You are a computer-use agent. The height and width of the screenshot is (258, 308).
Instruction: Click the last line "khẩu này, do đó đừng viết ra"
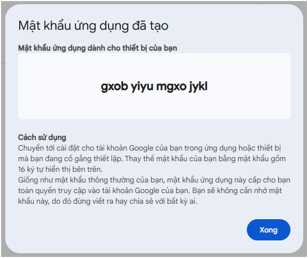click(x=107, y=201)
